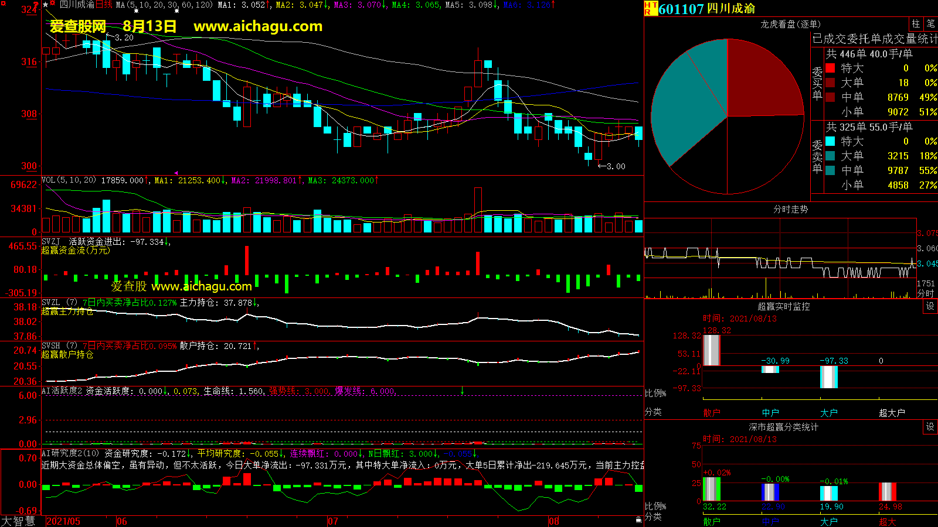Click stock code 601107 in header
Viewport: 938px width, 527px height.
pyautogui.click(x=681, y=9)
